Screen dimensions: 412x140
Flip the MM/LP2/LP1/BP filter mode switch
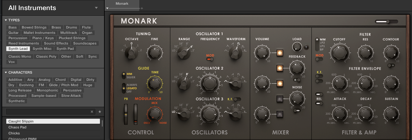(x=317, y=44)
